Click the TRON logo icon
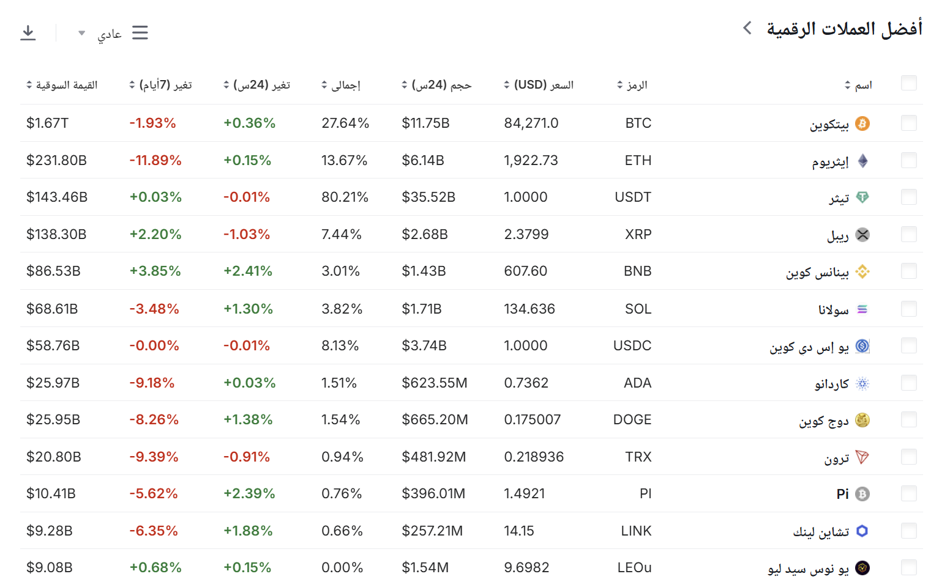 pyautogui.click(x=862, y=457)
